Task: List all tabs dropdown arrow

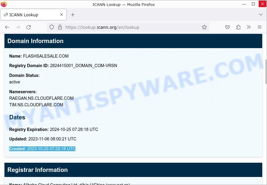Action: 261,15
